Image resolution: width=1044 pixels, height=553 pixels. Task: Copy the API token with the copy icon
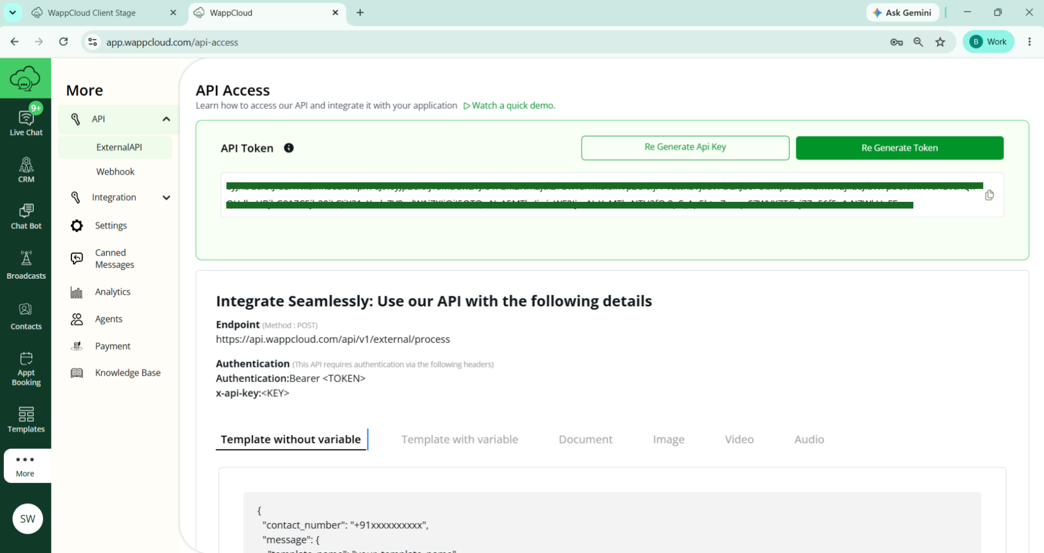pos(989,195)
